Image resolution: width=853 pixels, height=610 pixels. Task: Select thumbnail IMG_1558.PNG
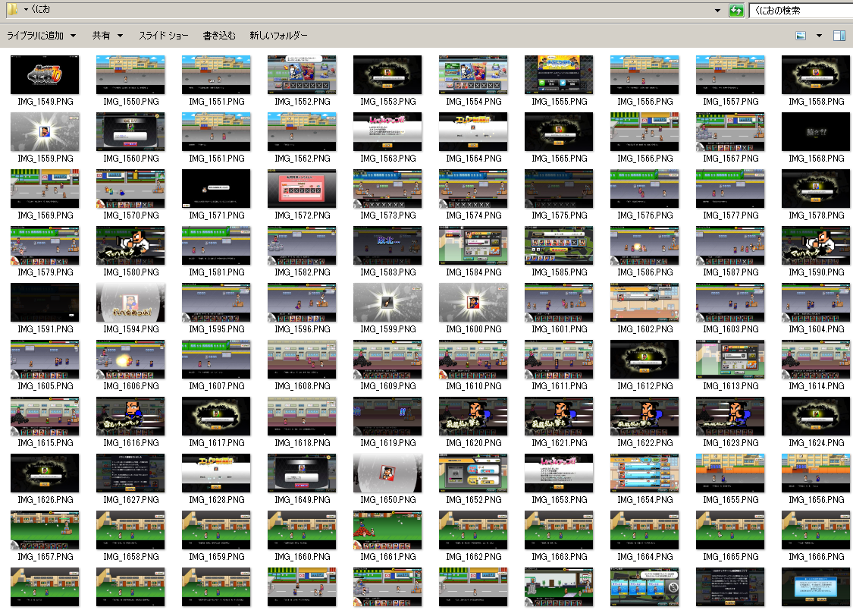[x=815, y=74]
